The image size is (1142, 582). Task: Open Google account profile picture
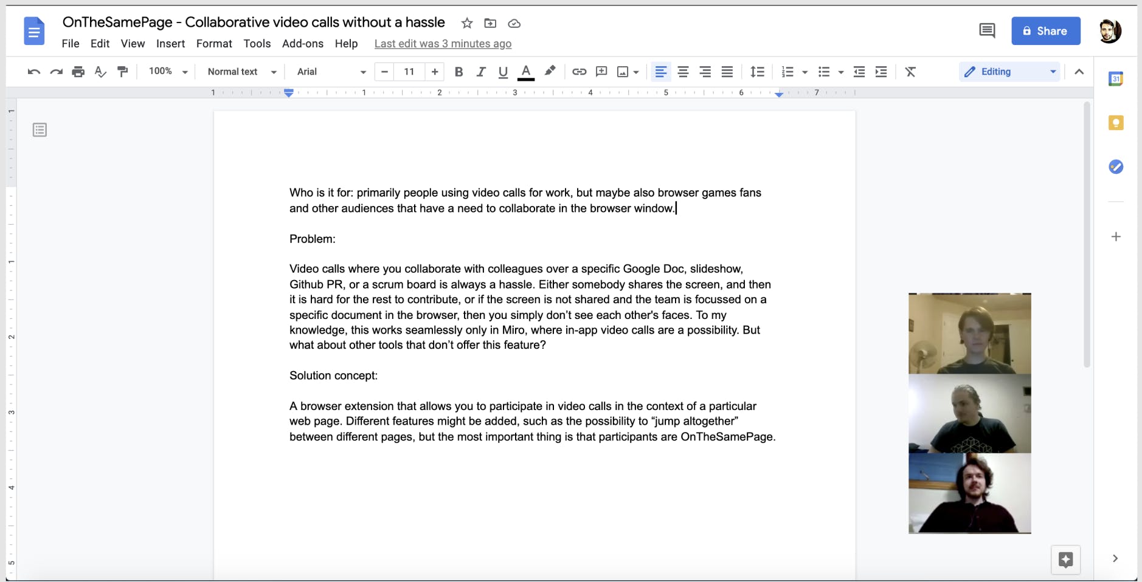1110,31
